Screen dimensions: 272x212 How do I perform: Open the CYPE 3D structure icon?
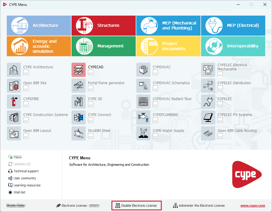[79, 102]
